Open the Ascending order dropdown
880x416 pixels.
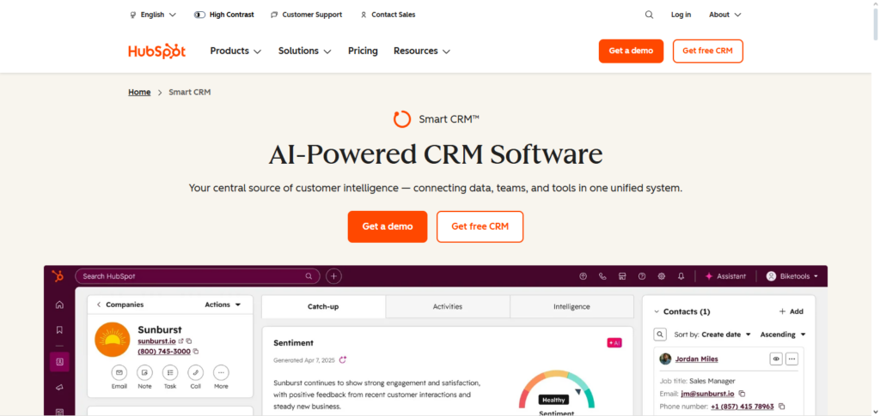coord(783,335)
